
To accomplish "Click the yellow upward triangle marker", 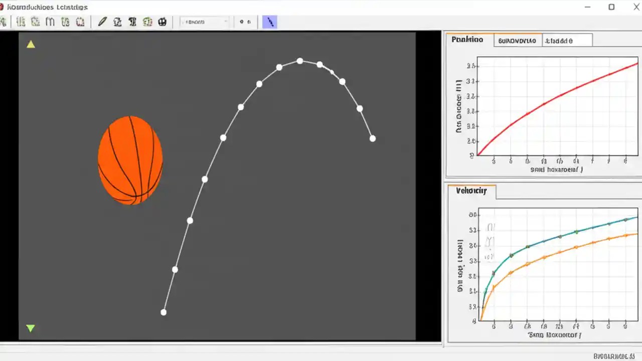I will (x=31, y=44).
